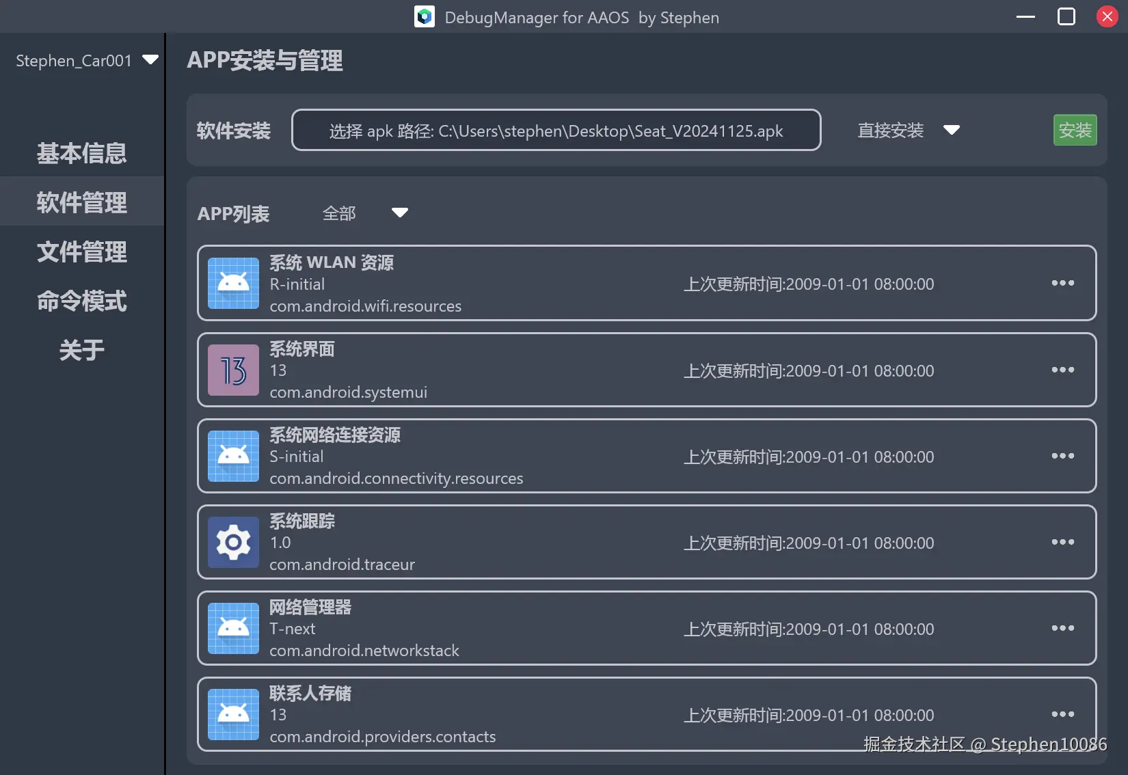Go to 命令模式 page

click(82, 301)
